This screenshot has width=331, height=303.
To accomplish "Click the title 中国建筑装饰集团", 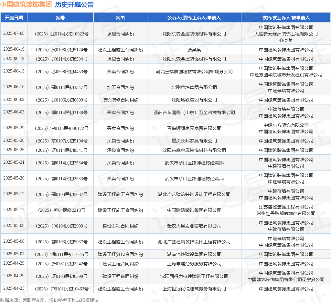I will click(26, 5).
